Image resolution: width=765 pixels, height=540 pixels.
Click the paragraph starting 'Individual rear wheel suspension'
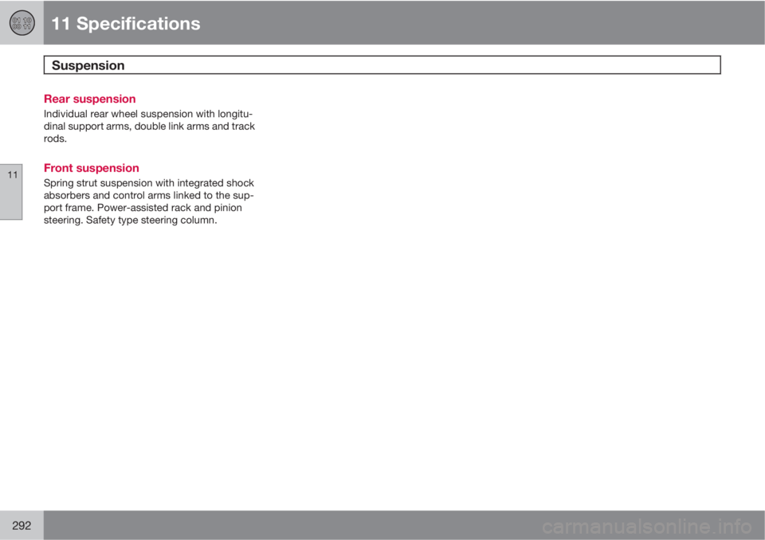tap(149, 127)
